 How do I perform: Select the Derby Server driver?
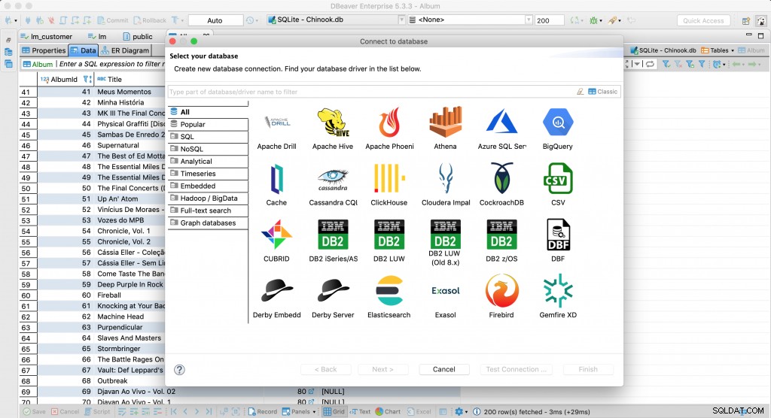point(333,291)
